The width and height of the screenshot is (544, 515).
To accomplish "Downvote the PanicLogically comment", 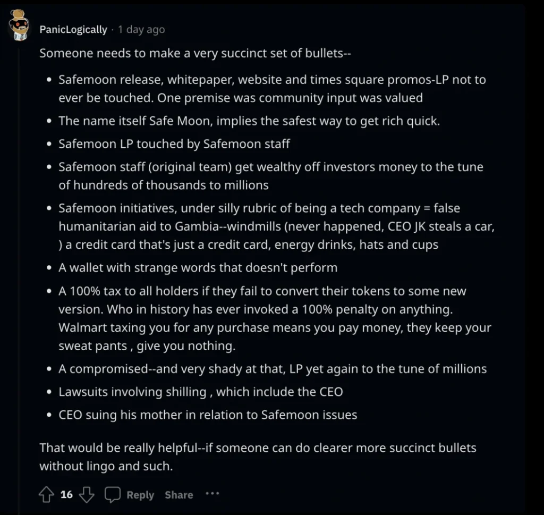I will pyautogui.click(x=87, y=495).
